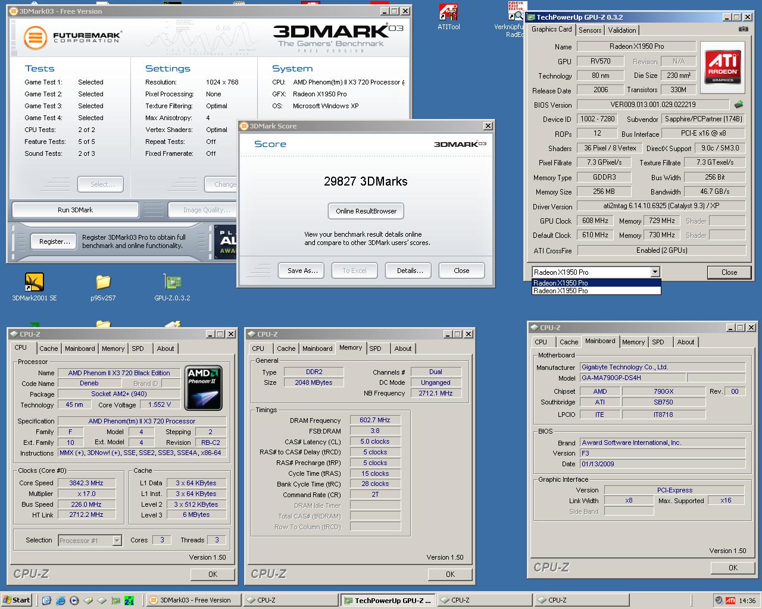Click the Core Voltage value 1.552 V
The width and height of the screenshot is (762, 609).
(x=160, y=404)
